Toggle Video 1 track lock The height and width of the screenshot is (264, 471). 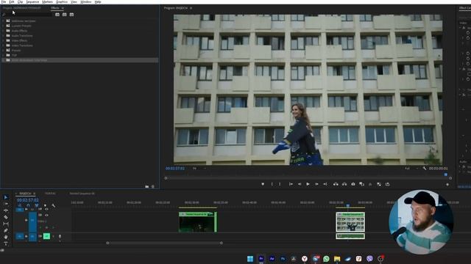(x=26, y=220)
